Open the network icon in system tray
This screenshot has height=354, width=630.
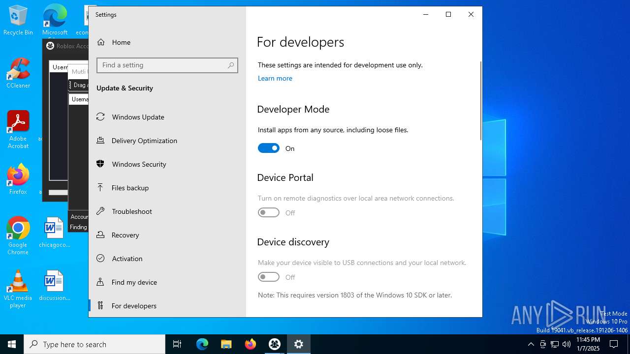[x=555, y=344]
